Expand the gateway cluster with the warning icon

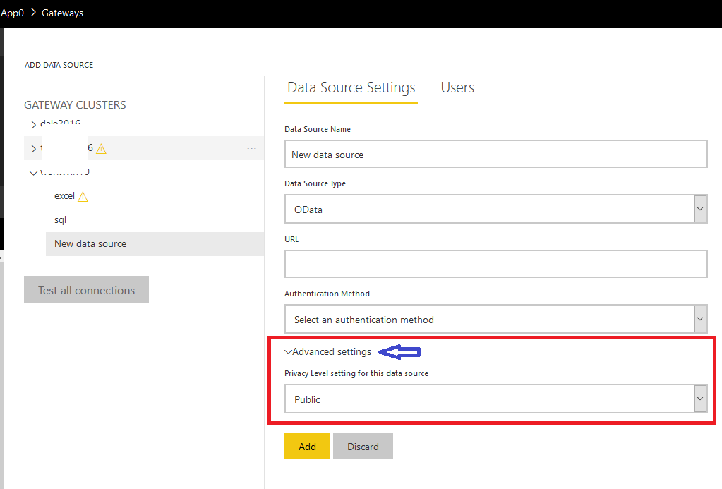[x=33, y=148]
